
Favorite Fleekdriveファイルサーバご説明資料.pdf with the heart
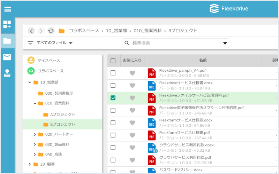click(132, 98)
